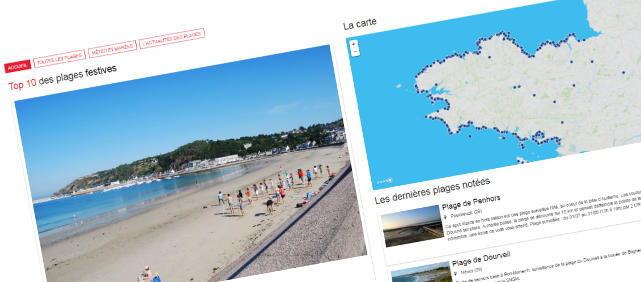Open L'actualités des plages tab
This screenshot has width=641, height=282.
172,39
